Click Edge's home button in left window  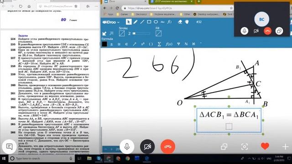pyautogui.click(x=29, y=6)
